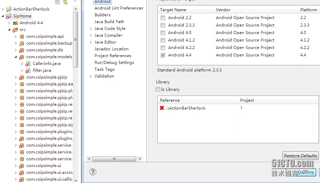Uncheck the Android 4.4 target checkbox
320x183 pixels.
point(163,55)
